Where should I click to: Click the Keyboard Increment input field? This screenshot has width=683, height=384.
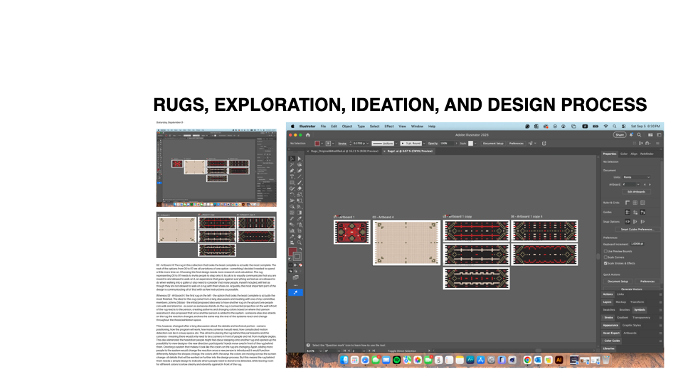click(637, 244)
